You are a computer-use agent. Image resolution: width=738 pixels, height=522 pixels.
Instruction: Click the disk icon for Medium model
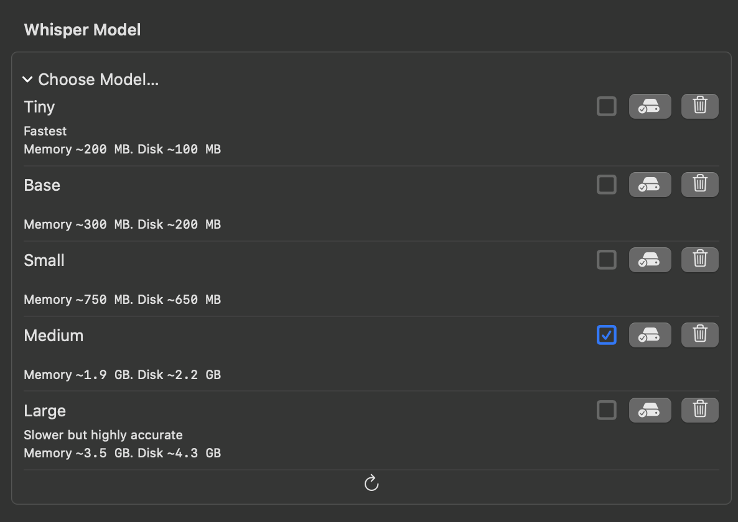tap(650, 335)
